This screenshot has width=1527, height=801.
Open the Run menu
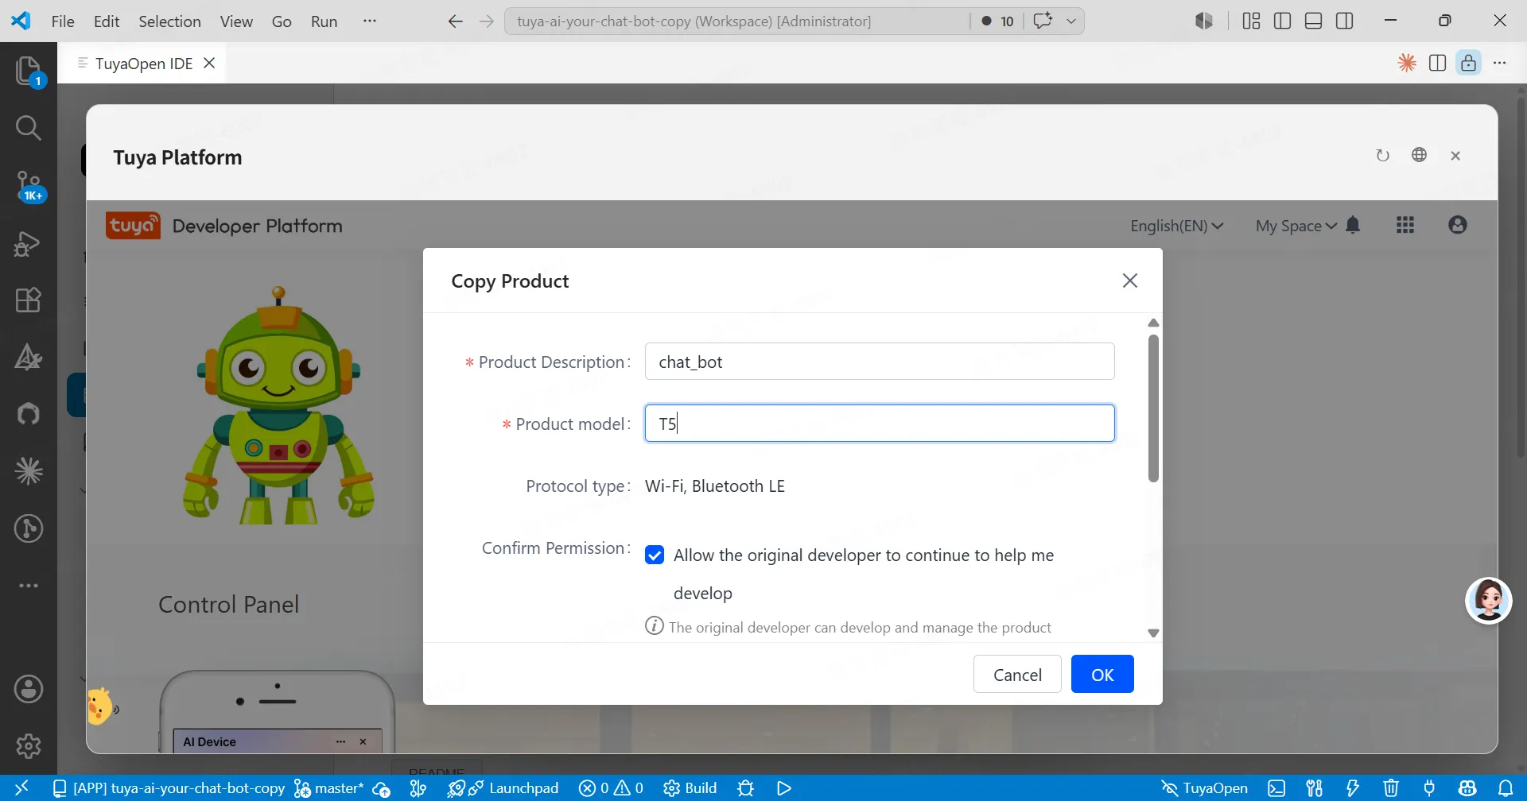point(324,21)
